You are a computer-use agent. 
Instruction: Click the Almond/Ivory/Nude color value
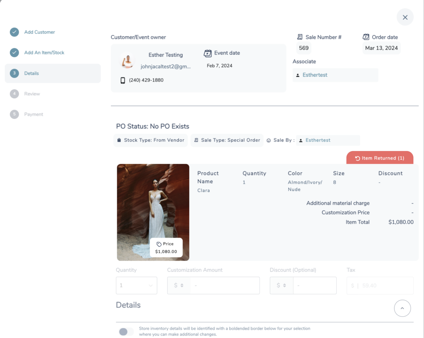pyautogui.click(x=305, y=186)
